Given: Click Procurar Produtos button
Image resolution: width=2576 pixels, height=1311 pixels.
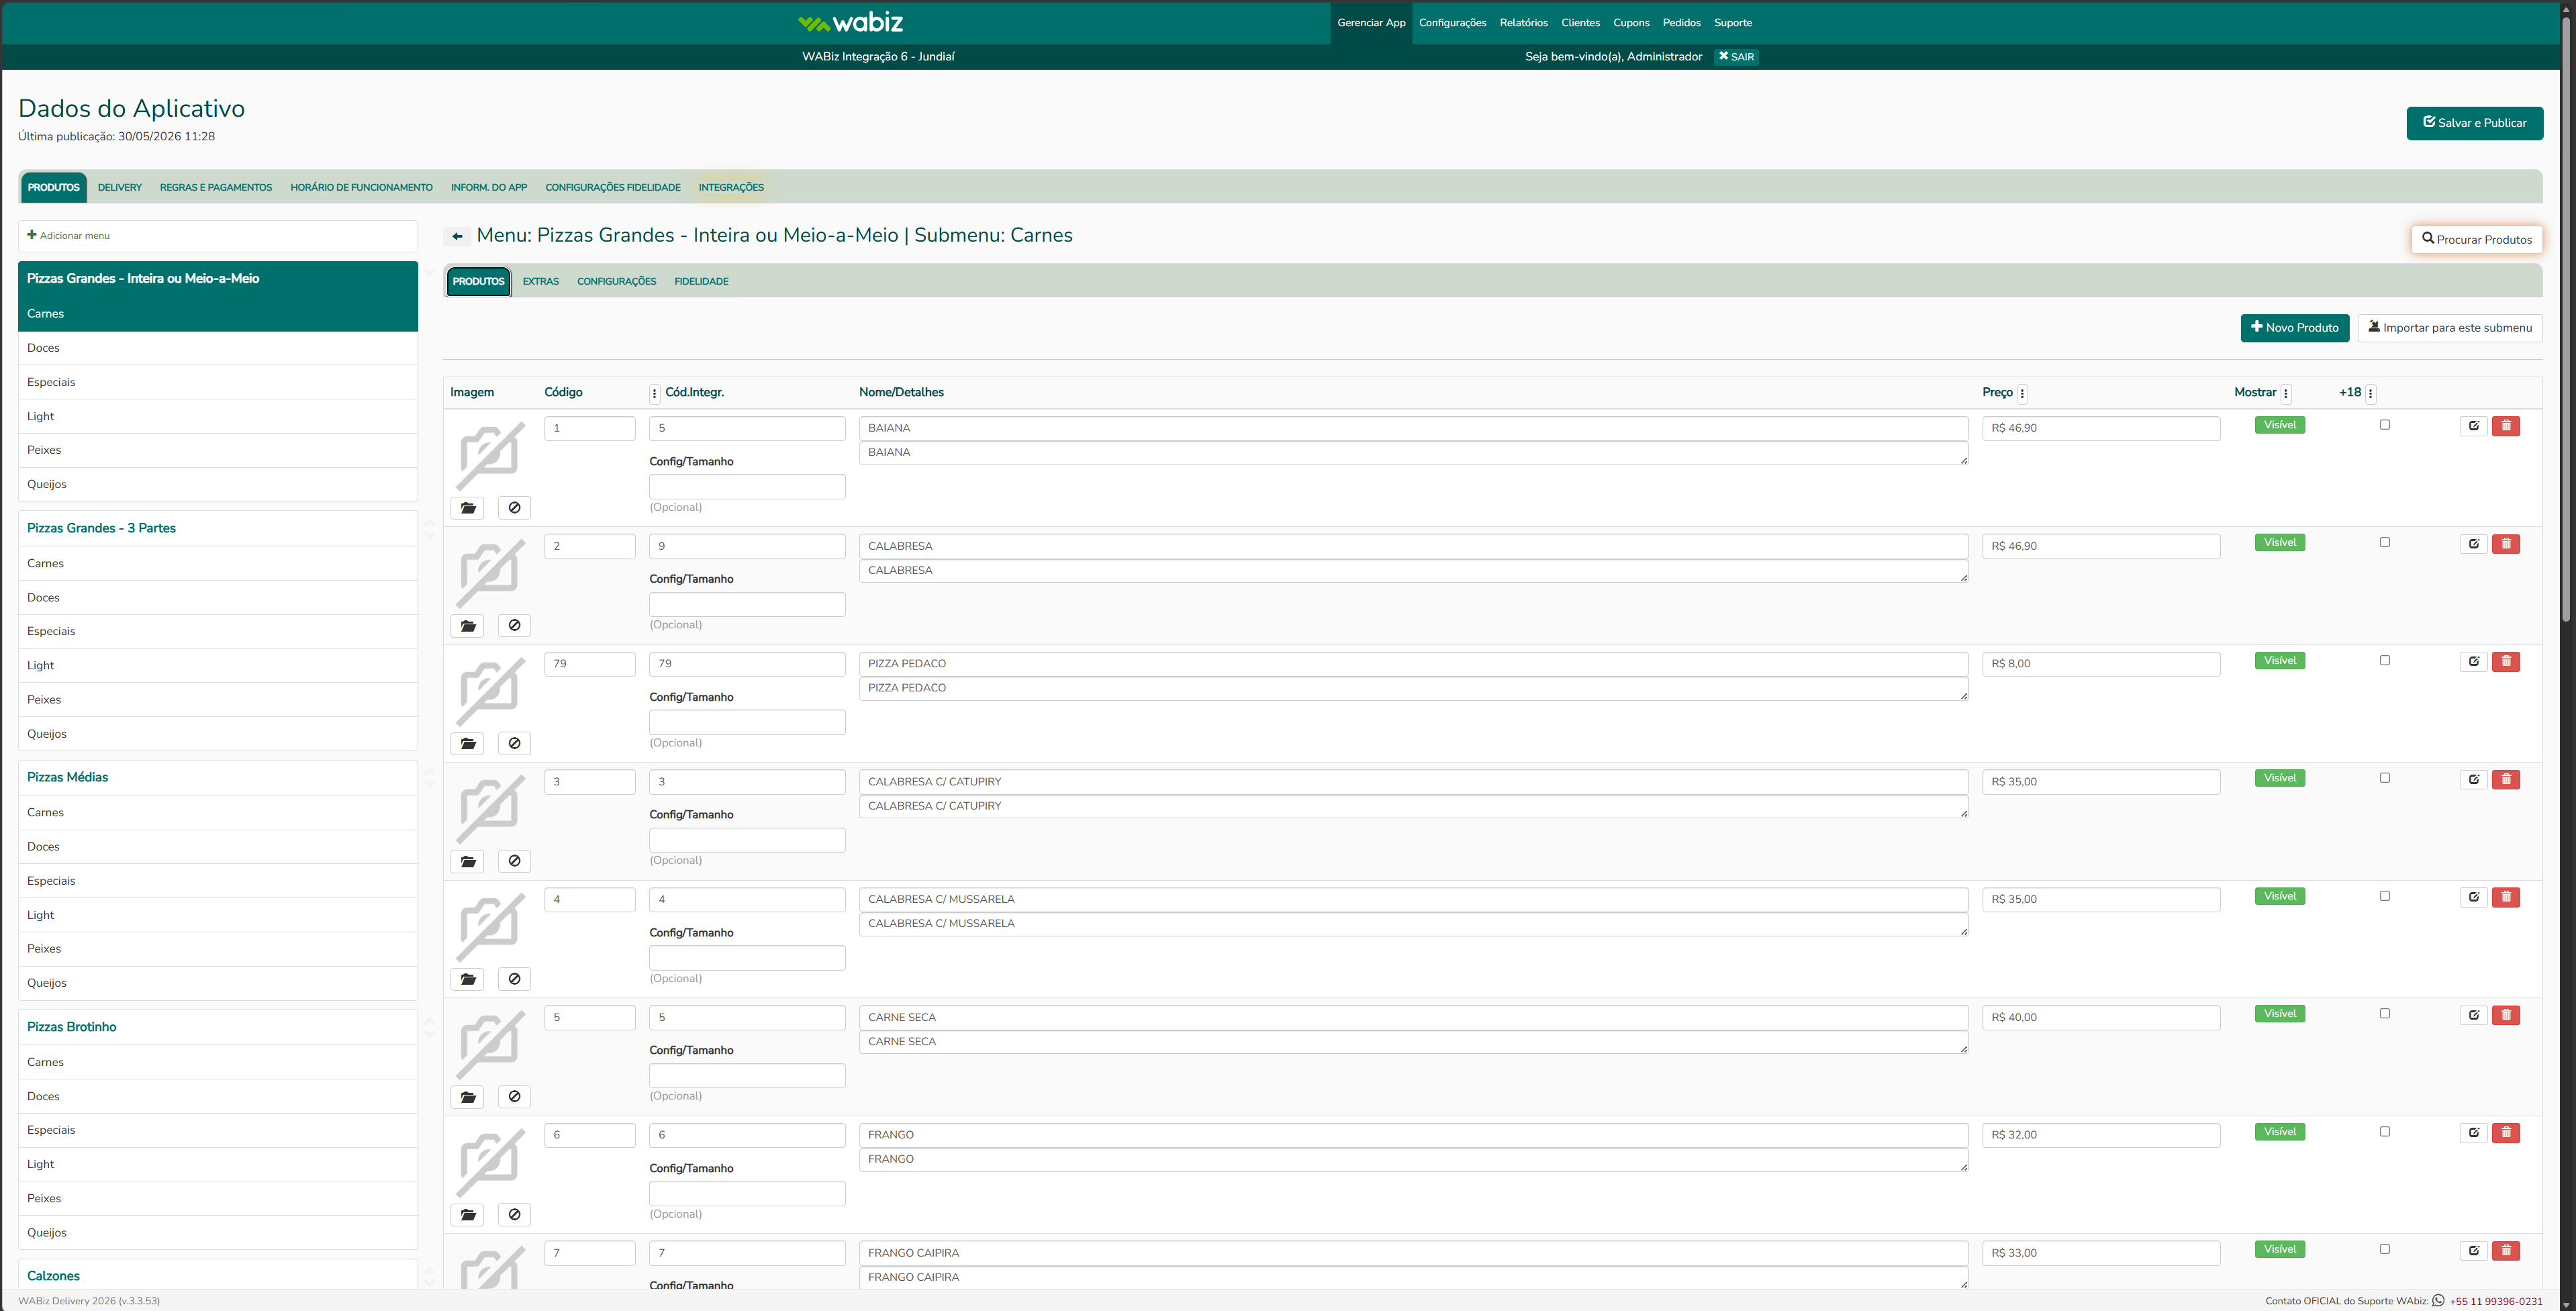Looking at the screenshot, I should click(2476, 240).
